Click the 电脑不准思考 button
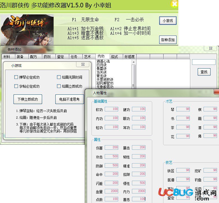The height and width of the screenshot is (203, 219). tap(69, 99)
